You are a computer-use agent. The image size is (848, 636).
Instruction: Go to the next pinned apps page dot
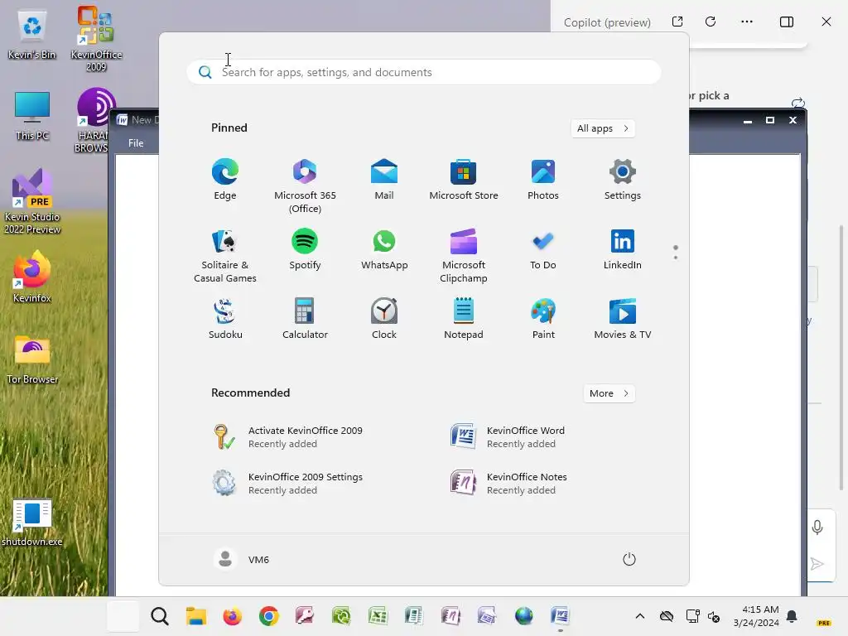tap(676, 258)
